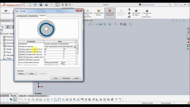Viewport: 190px width, 107px height.
Task: Click the Print icon
Action: point(46,5)
